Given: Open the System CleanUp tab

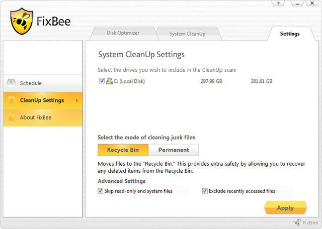Looking at the screenshot, I should coord(187,34).
